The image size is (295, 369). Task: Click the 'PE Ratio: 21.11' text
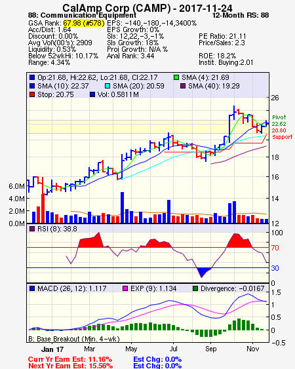pos(222,36)
